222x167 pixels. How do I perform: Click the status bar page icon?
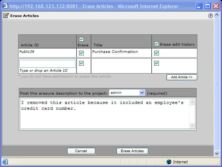pyautogui.click(x=5, y=162)
